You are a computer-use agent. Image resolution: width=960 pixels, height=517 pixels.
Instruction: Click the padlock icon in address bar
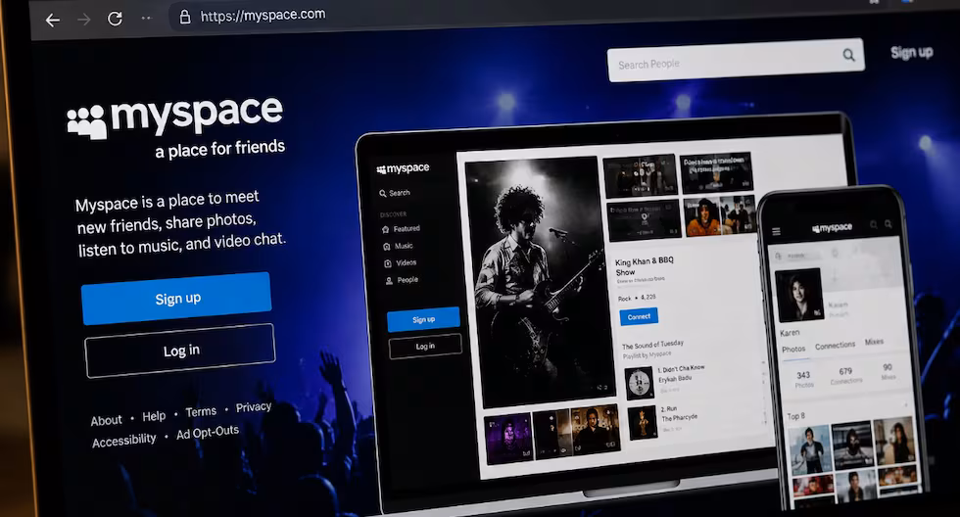185,17
